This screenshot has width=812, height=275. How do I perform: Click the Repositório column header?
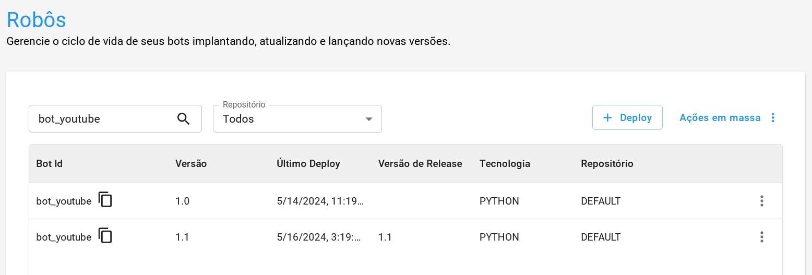tap(607, 164)
